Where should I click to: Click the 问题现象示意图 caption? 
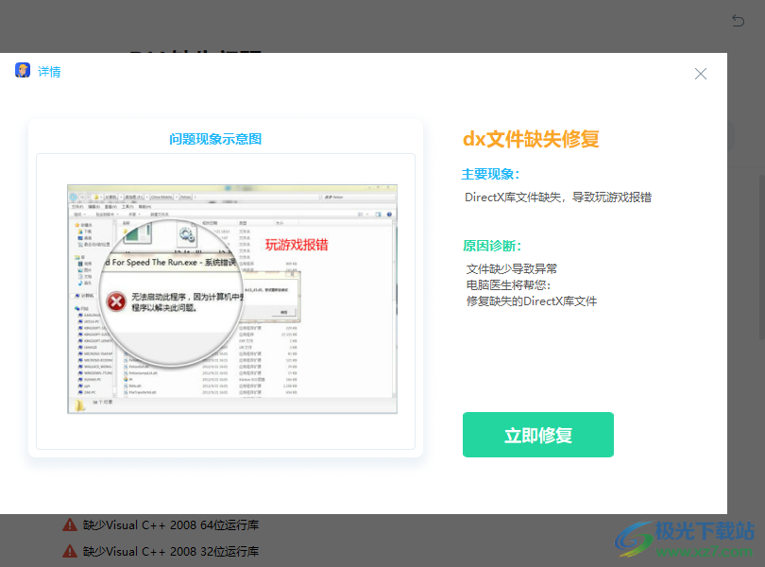click(215, 139)
